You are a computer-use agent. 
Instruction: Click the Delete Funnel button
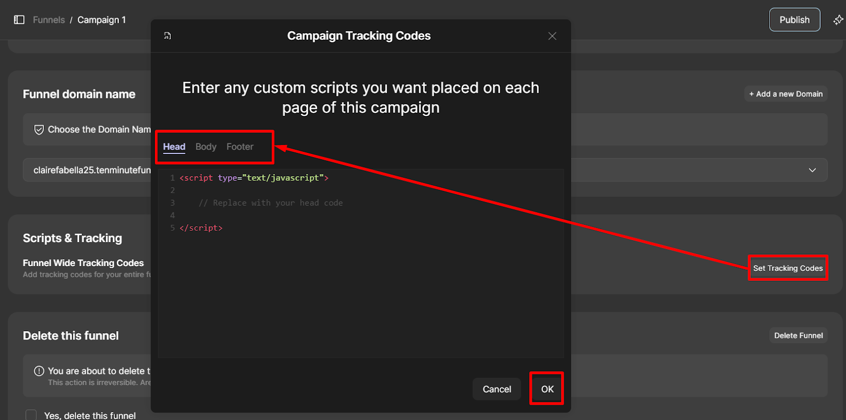coord(798,335)
